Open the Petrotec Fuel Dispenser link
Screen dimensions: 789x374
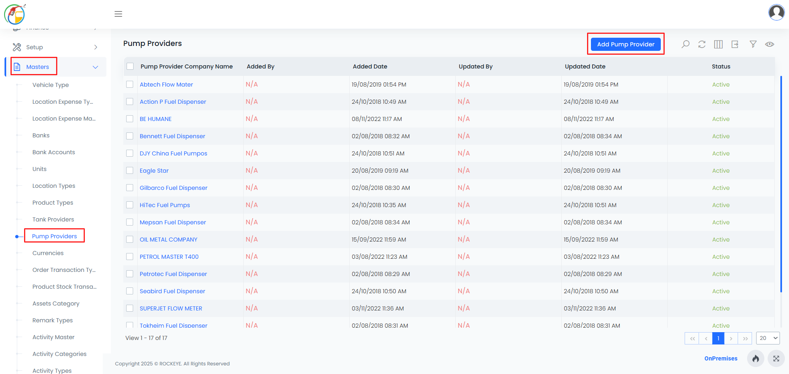pos(173,274)
